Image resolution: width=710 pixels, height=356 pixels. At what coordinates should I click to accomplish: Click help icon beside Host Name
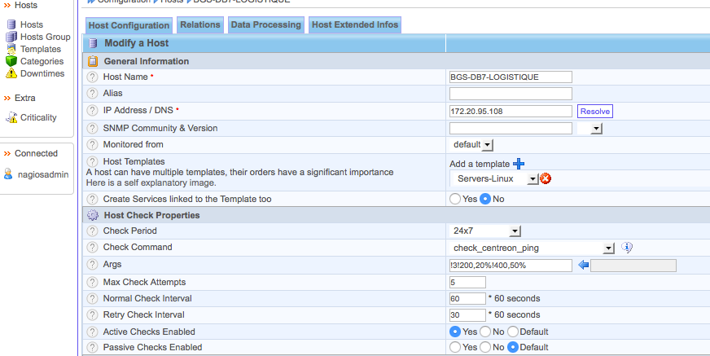tap(93, 77)
